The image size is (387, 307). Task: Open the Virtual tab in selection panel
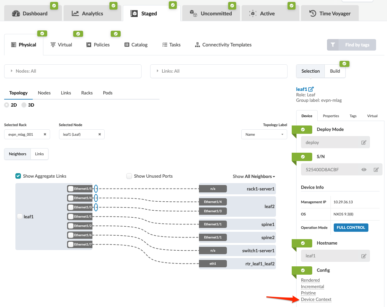pos(372,116)
